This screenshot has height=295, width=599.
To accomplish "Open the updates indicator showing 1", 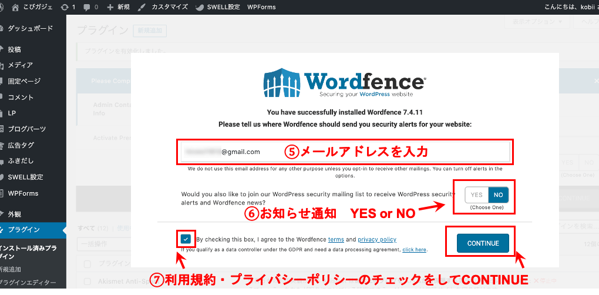I will [x=68, y=7].
